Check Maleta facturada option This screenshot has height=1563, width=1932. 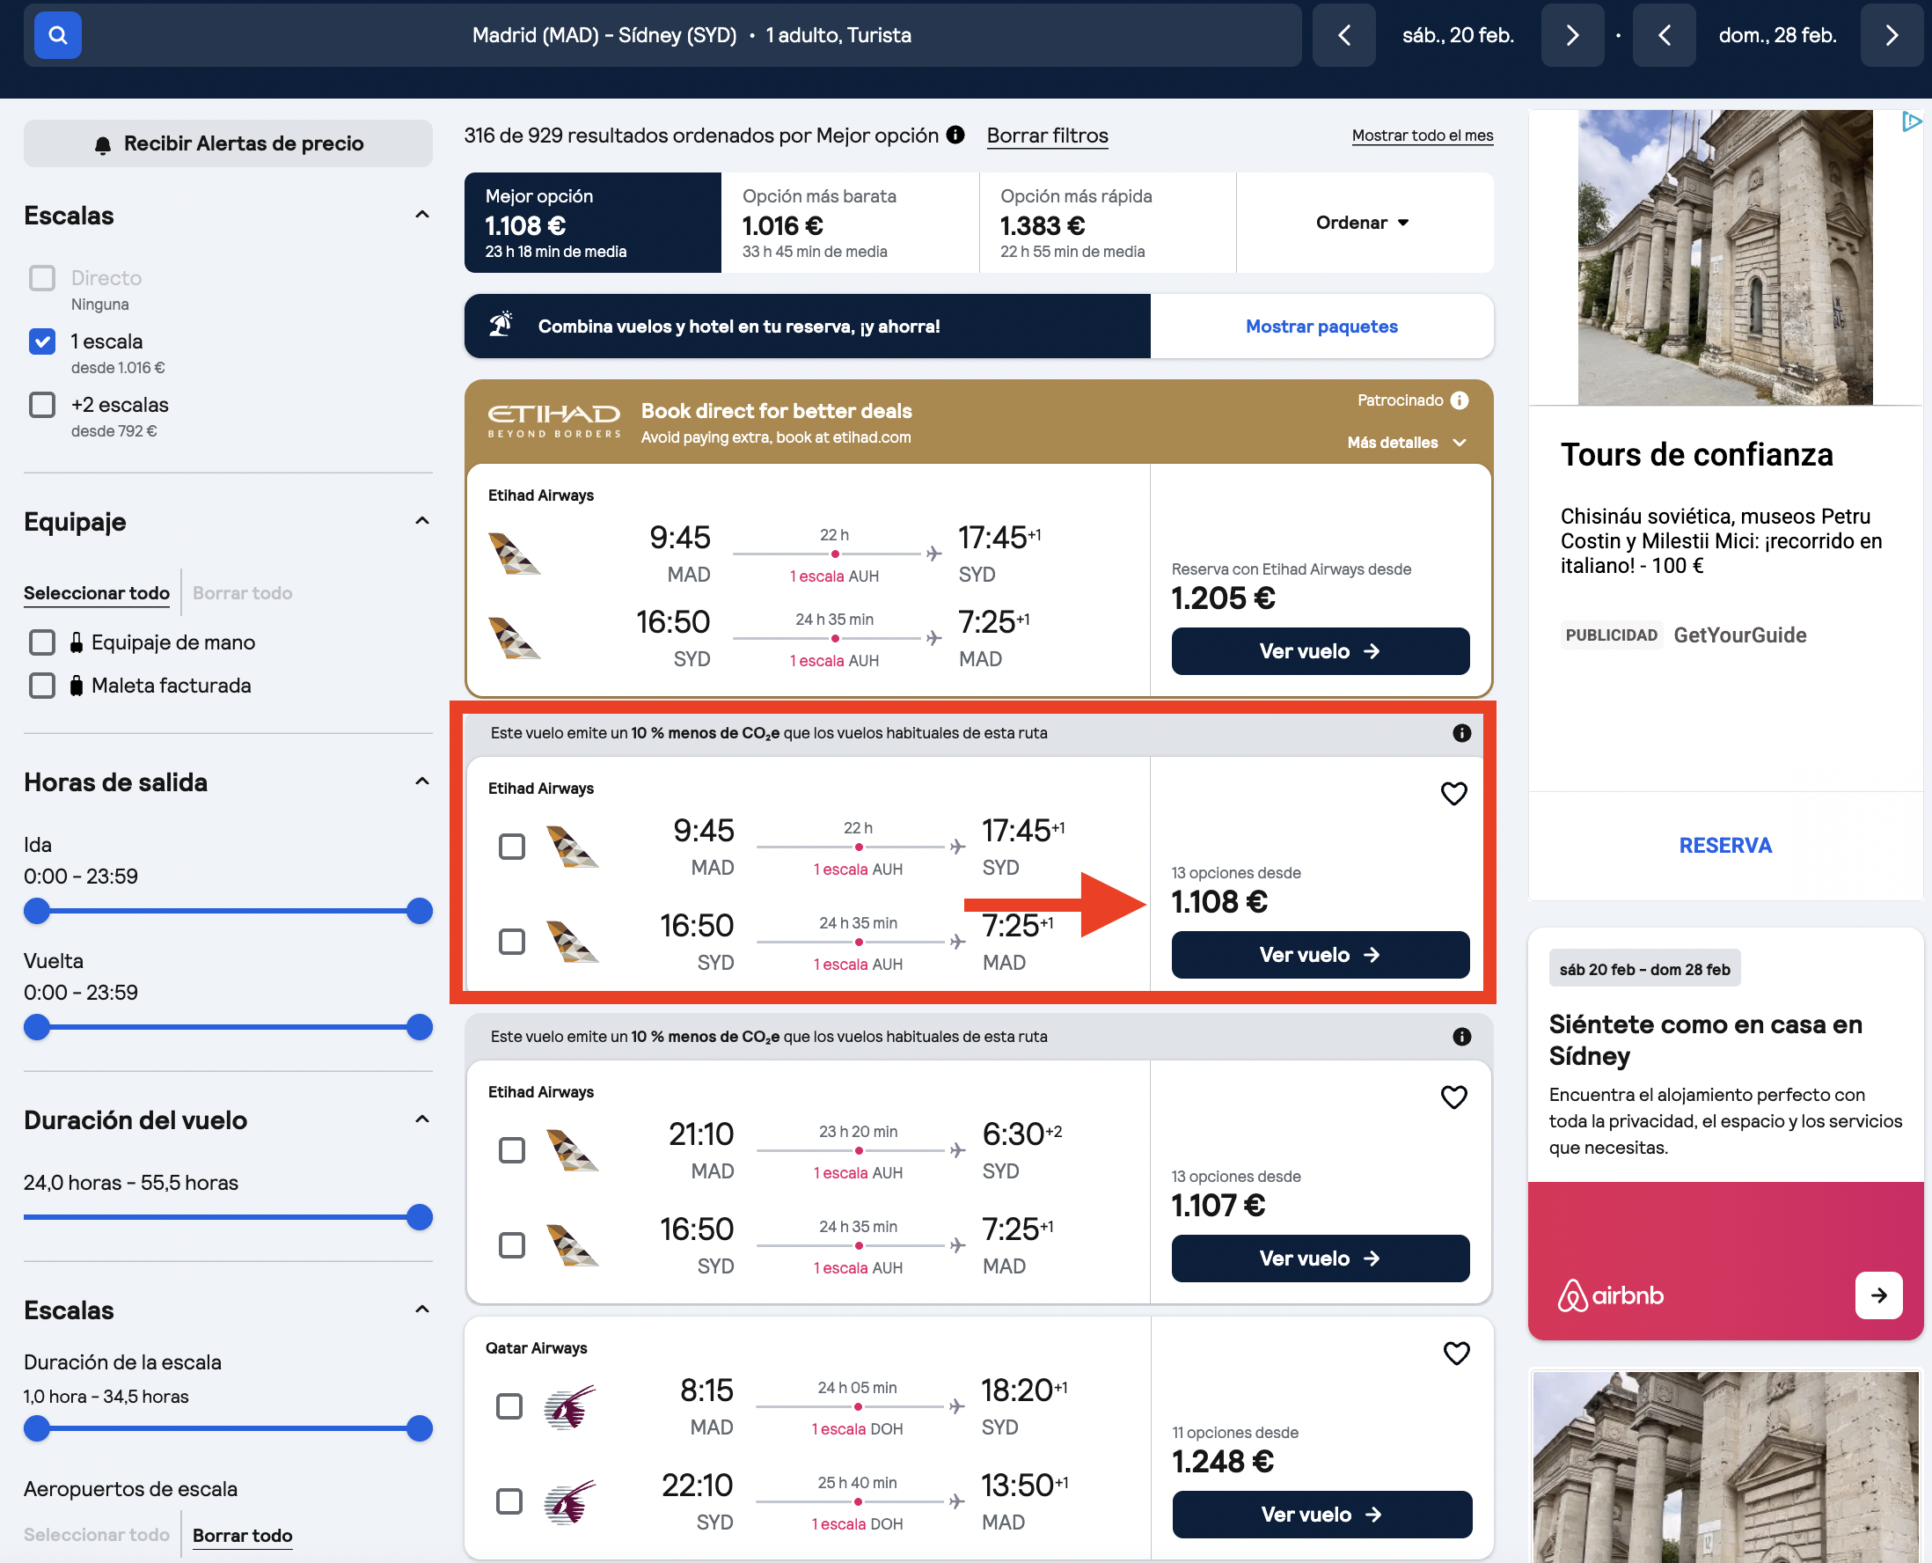[42, 686]
